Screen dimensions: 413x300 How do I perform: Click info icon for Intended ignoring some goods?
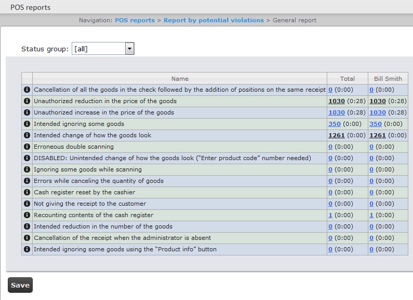[27, 124]
